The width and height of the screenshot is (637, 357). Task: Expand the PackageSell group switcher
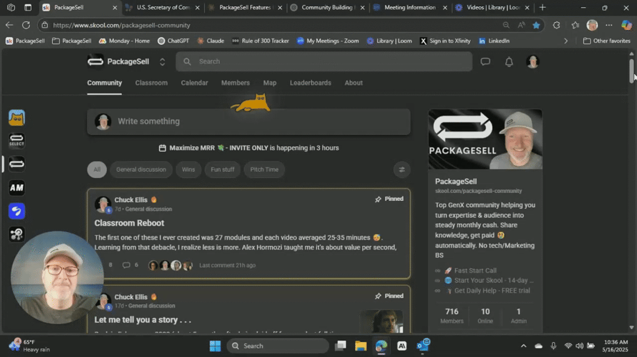click(162, 62)
